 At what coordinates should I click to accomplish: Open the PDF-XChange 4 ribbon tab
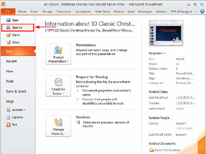click(181, 12)
